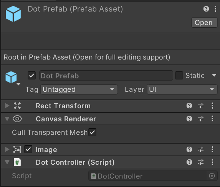
Task: Click Dot Controller script preset sliders icon
Action: point(201,162)
